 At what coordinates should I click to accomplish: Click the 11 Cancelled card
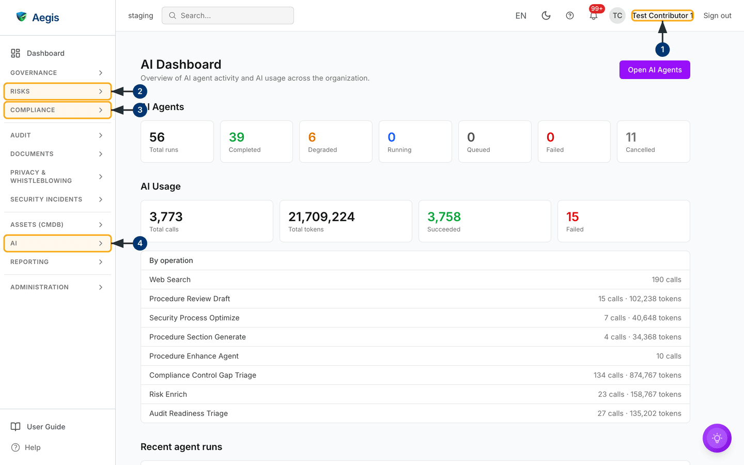pos(654,142)
